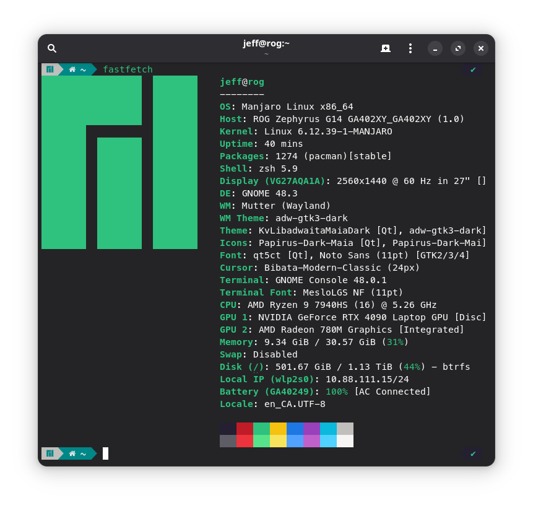Image resolution: width=533 pixels, height=508 pixels.
Task: Click the WM Theme line adw-gtk3-dark
Action: point(284,218)
